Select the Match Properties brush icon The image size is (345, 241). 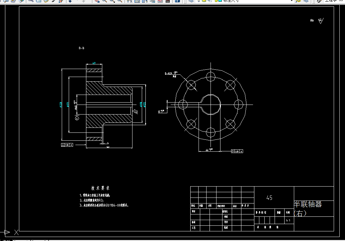click(53, 1)
